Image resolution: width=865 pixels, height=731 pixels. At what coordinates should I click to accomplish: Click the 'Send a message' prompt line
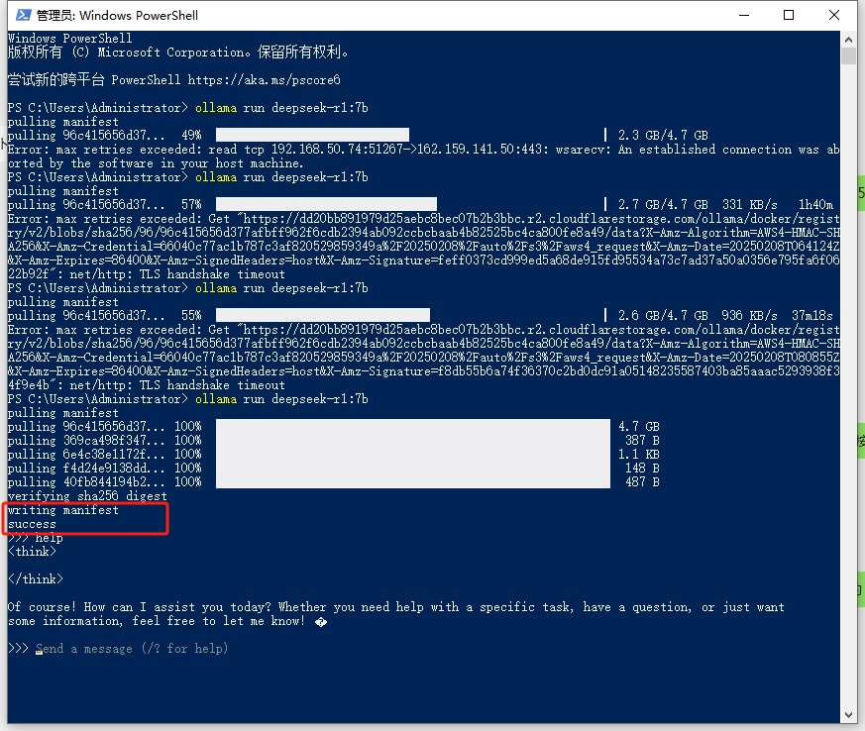[x=118, y=649]
